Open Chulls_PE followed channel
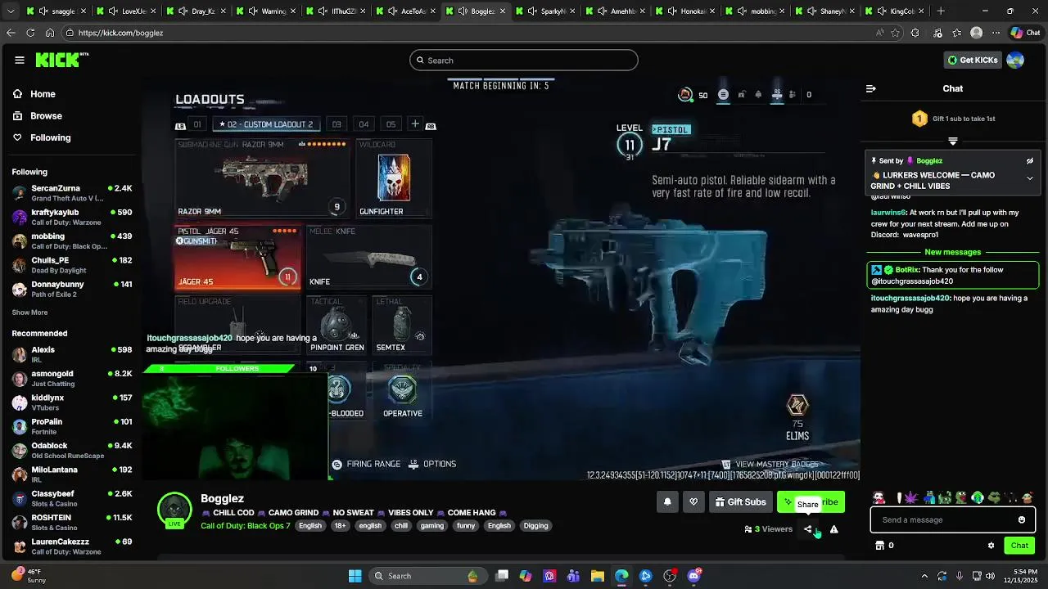This screenshot has width=1048, height=589. [x=72, y=265]
